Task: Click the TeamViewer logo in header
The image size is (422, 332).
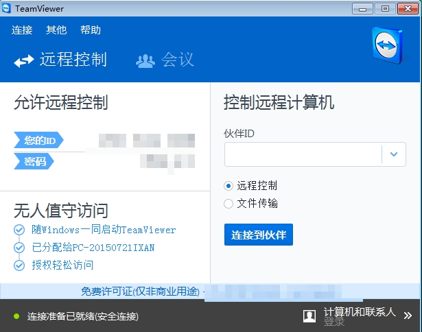Action: pos(388,45)
